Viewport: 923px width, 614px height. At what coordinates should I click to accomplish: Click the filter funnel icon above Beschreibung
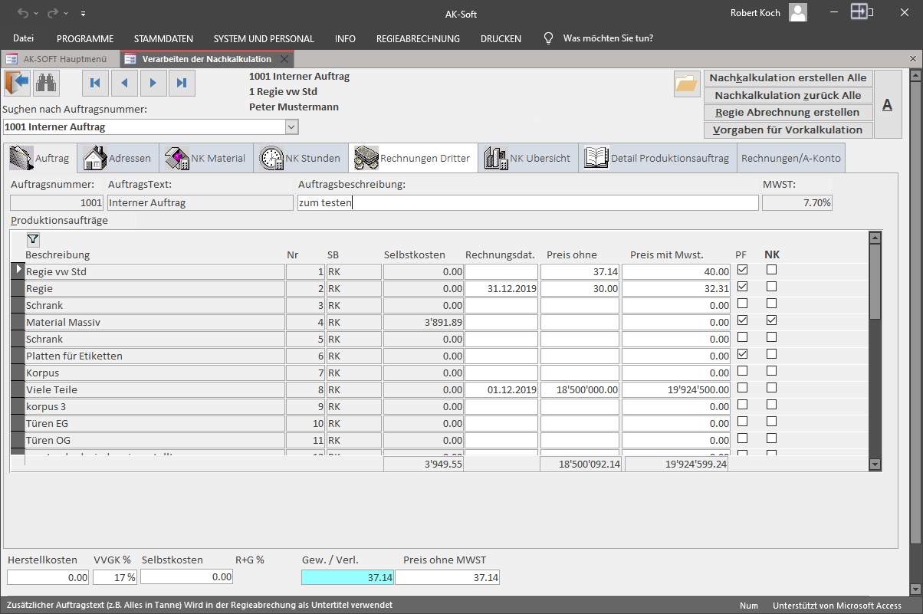tap(33, 239)
